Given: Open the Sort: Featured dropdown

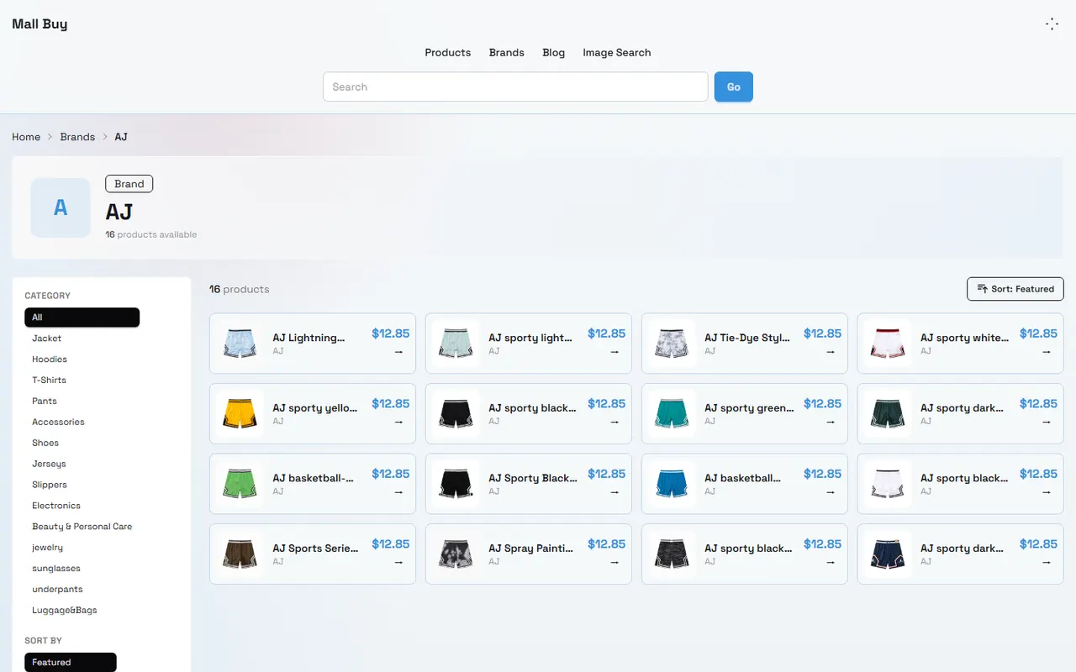Looking at the screenshot, I should (x=1015, y=289).
